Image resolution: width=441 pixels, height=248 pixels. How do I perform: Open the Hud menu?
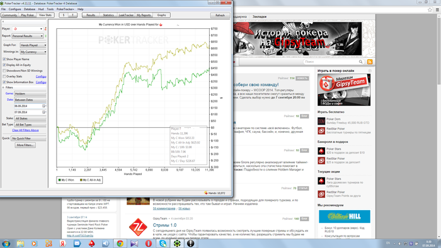click(41, 9)
